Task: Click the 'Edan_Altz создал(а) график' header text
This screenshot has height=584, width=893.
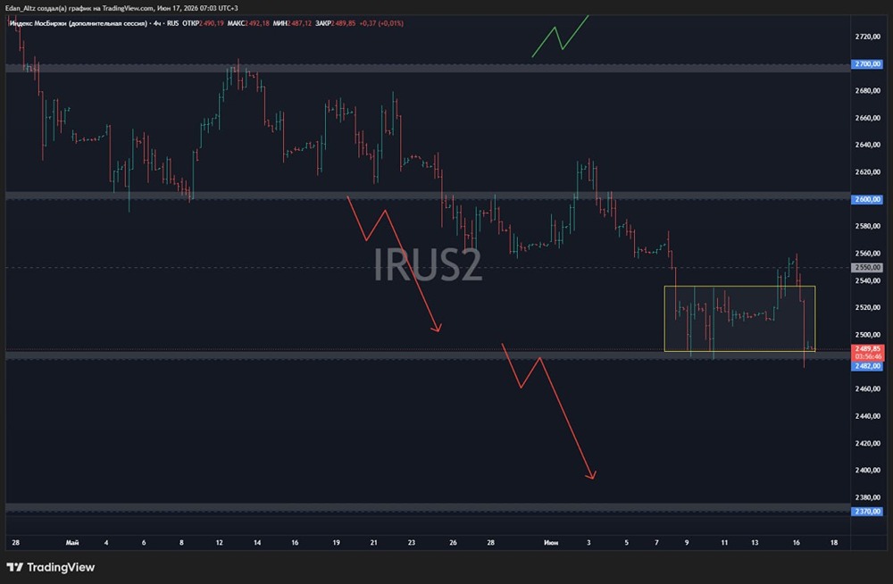Action: coord(48,8)
